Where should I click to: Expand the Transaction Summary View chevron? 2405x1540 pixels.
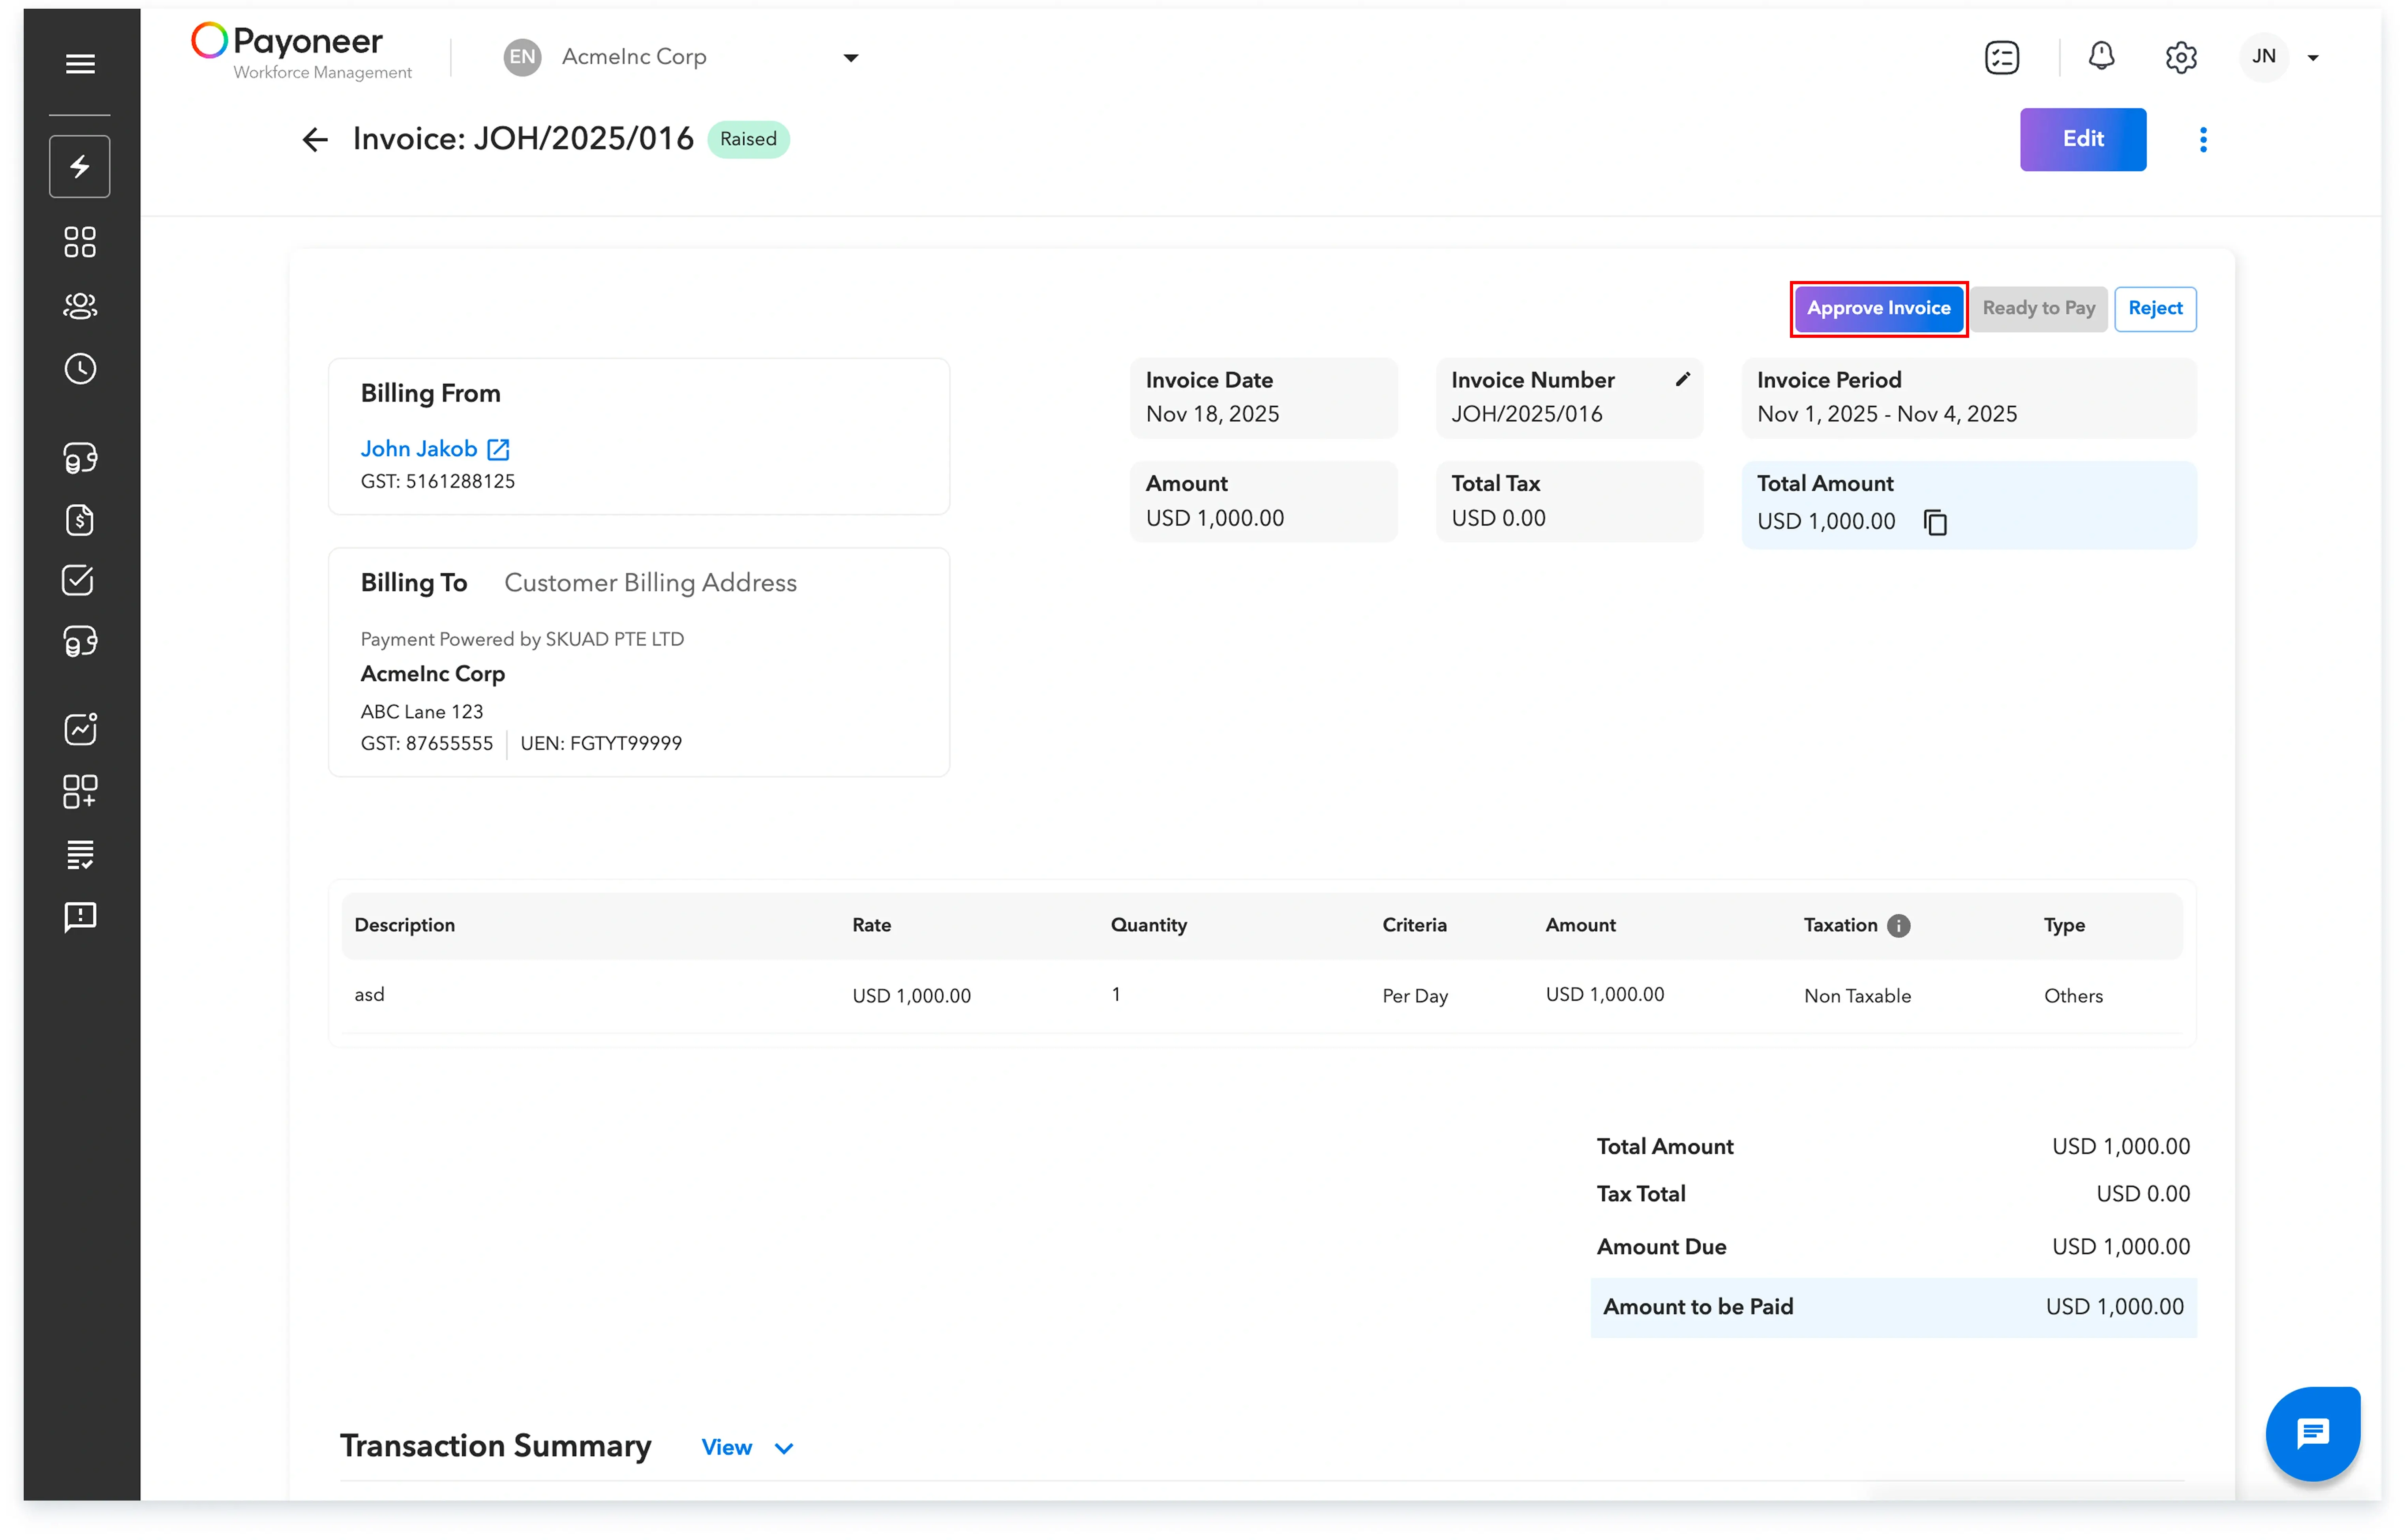(784, 1448)
